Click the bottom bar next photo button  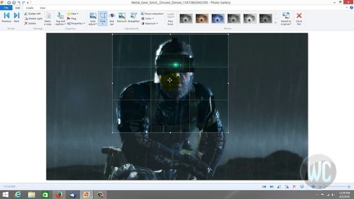[x=272, y=187]
